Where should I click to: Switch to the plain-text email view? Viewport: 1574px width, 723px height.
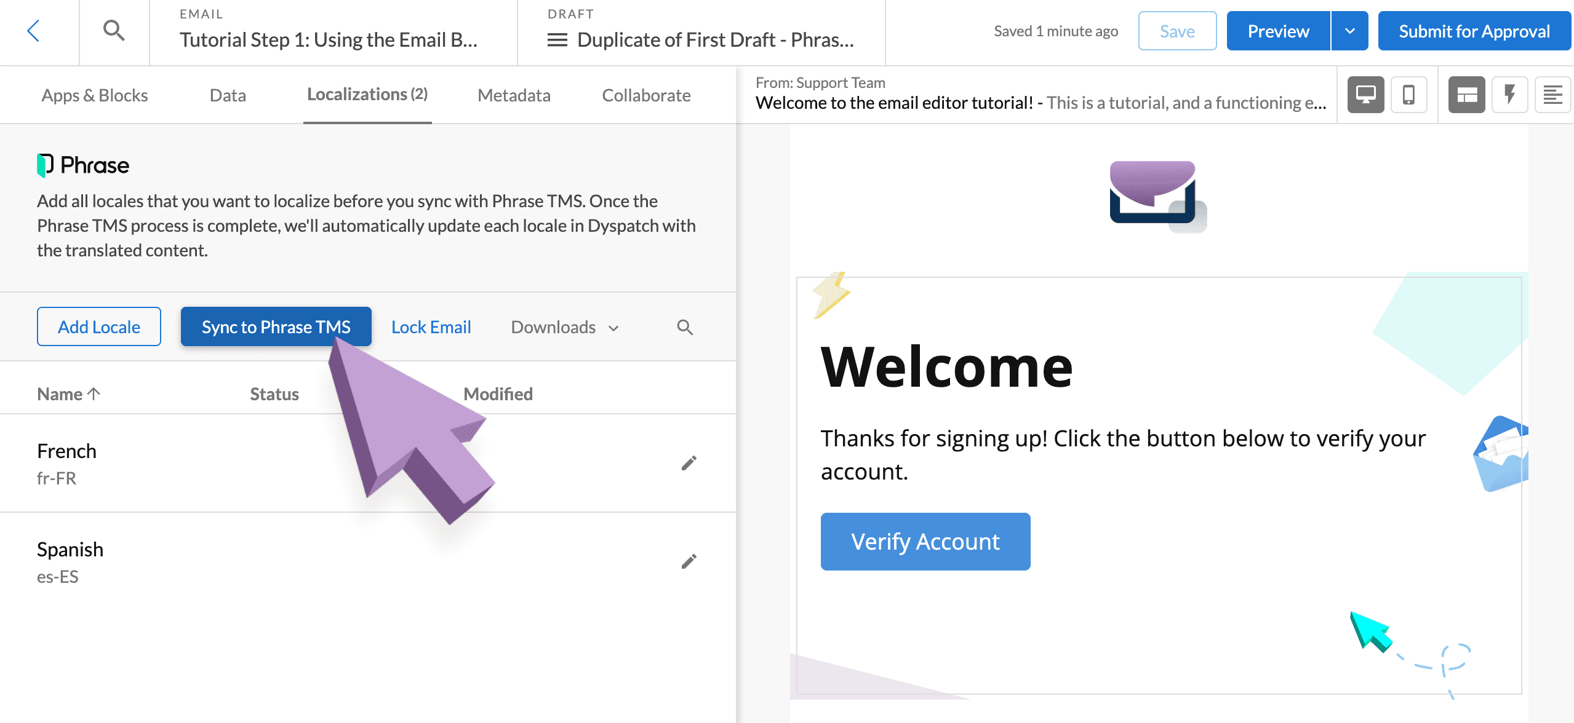pyautogui.click(x=1552, y=95)
